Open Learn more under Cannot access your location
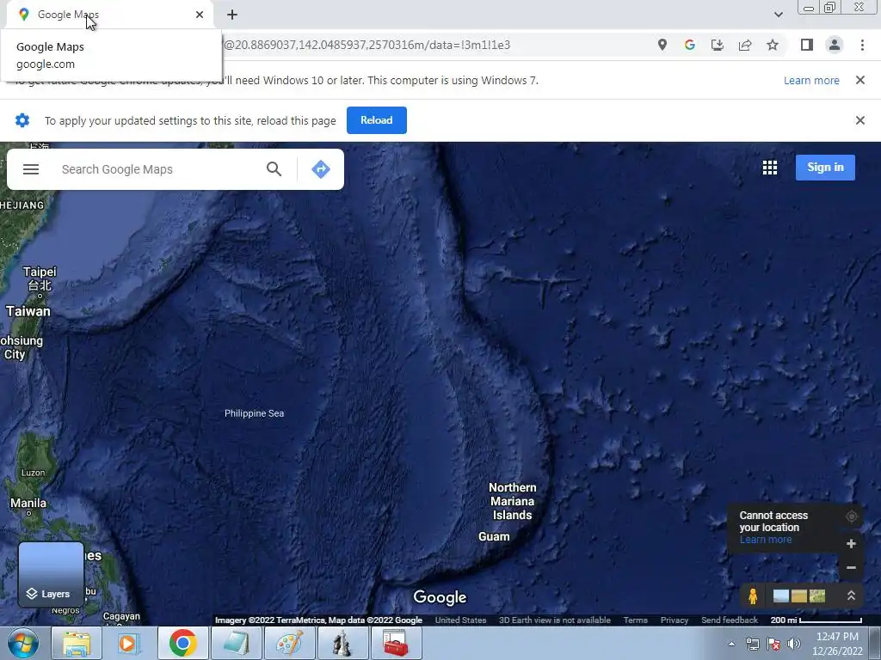Screen dimensions: 881x660 pyautogui.click(x=765, y=540)
